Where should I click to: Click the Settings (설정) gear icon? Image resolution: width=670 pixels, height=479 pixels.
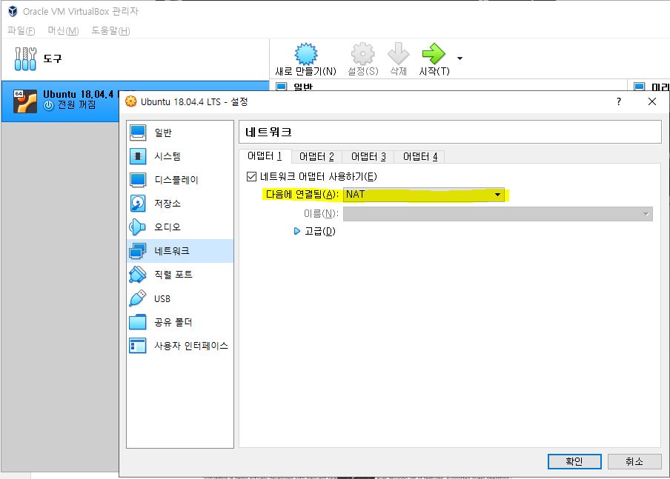click(x=362, y=54)
